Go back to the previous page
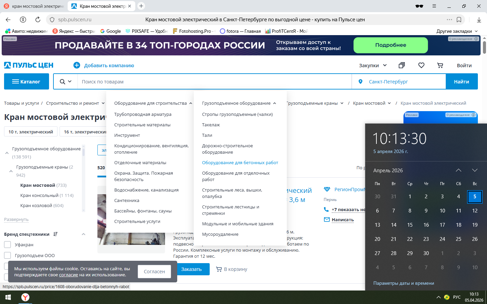The height and width of the screenshot is (304, 487). point(8,20)
